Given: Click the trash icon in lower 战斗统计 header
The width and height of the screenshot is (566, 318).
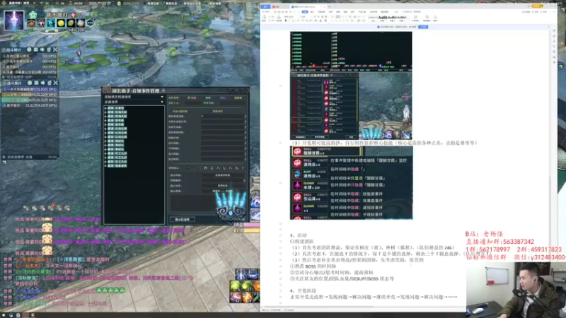Looking at the screenshot, I should [49, 83].
